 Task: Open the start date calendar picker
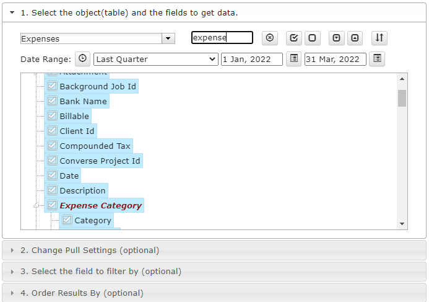click(294, 59)
